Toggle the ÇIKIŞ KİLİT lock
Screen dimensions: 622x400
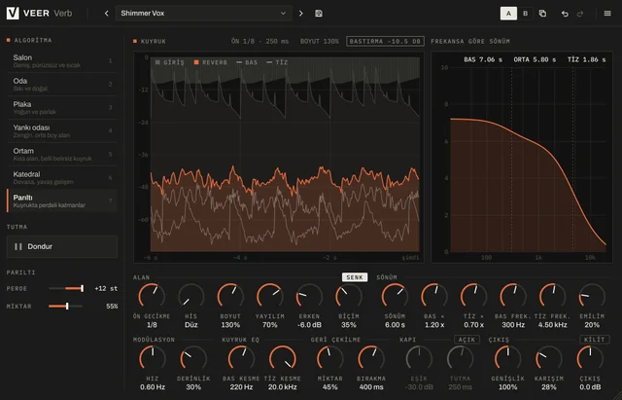[x=595, y=340]
